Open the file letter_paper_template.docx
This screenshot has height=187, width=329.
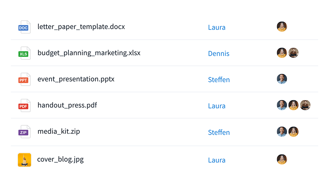pos(81,27)
